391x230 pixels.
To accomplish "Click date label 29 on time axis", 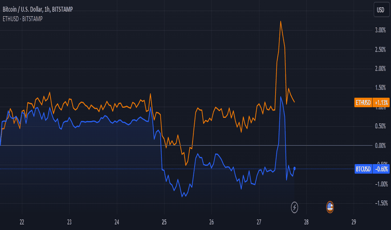I will click(x=354, y=222).
